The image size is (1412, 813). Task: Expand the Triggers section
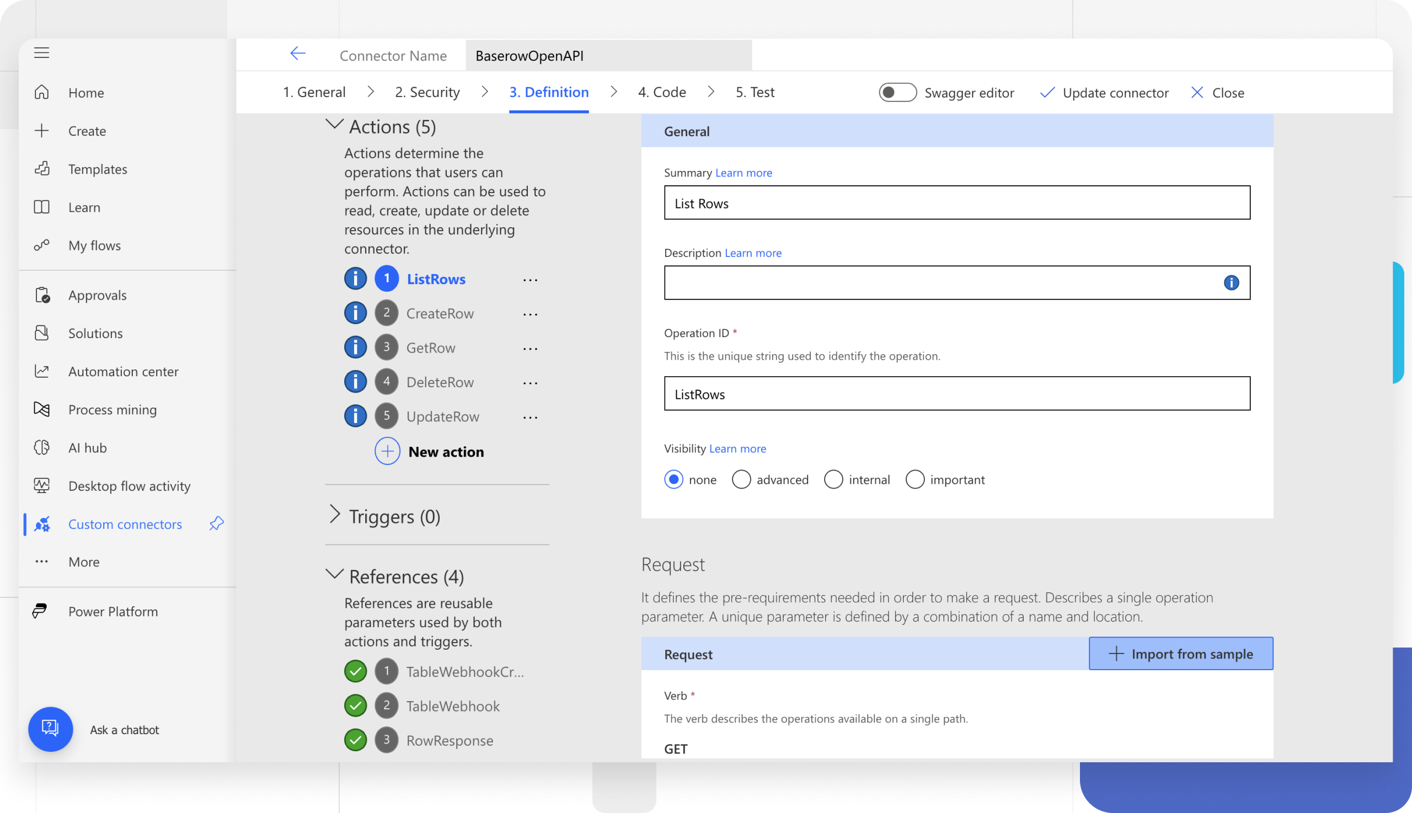[x=334, y=514]
